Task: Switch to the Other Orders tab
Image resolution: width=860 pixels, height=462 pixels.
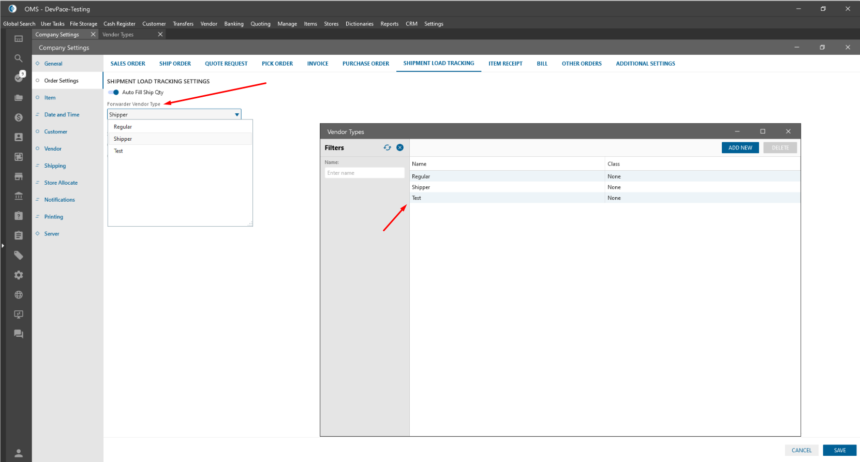Action: (x=582, y=64)
